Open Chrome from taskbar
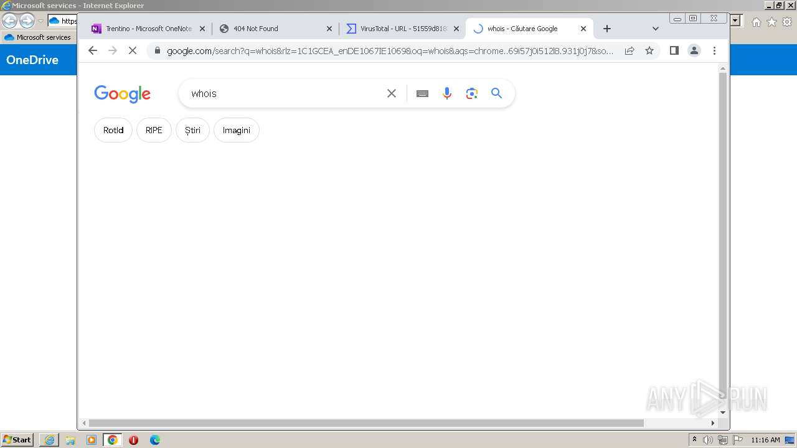This screenshot has width=797, height=448. click(113, 440)
